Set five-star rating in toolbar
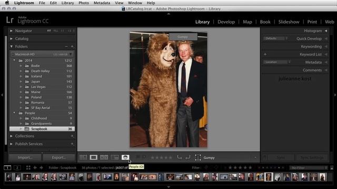Screen dimensions: 337x189 pyautogui.click(x=170, y=157)
